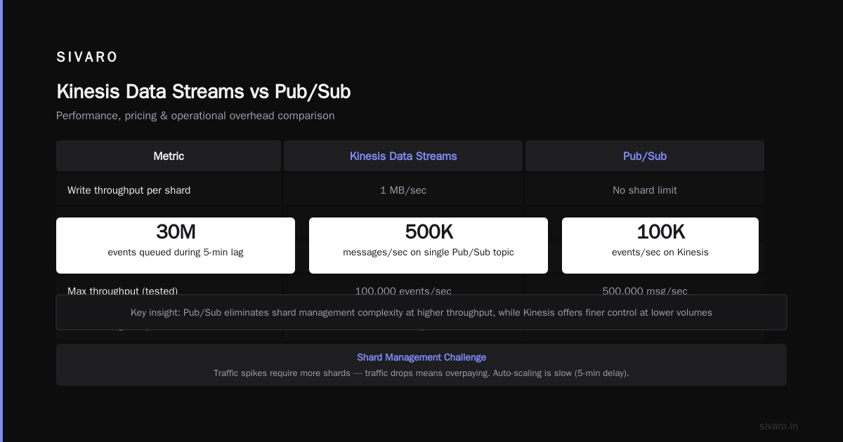Click the 1 MB/sec cell

[403, 190]
